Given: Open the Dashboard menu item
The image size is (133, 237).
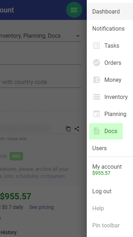Looking at the screenshot, I should (110, 11).
